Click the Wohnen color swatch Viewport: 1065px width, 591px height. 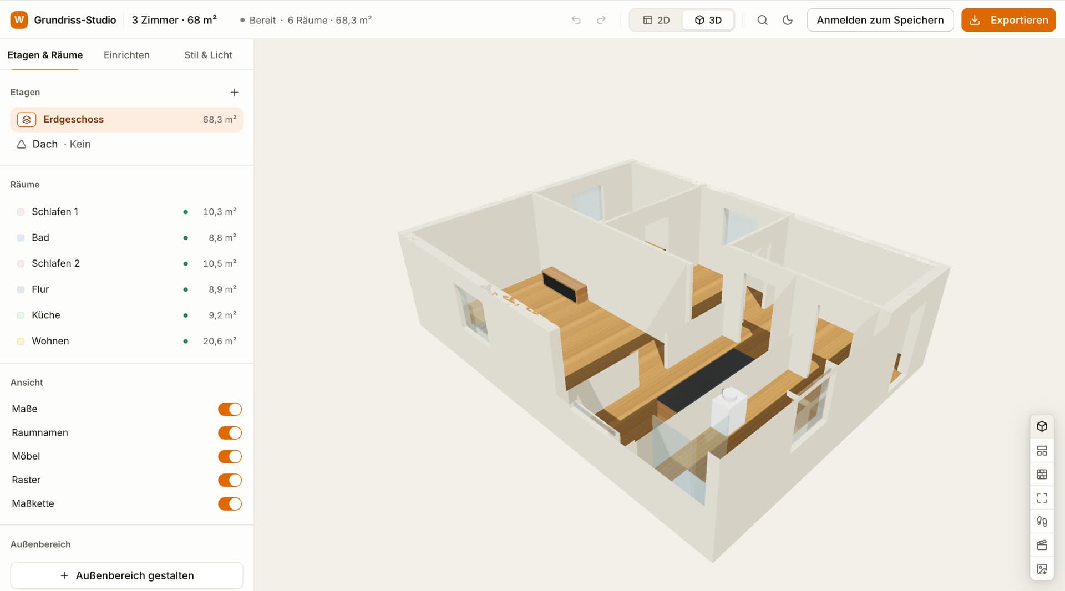coord(21,341)
